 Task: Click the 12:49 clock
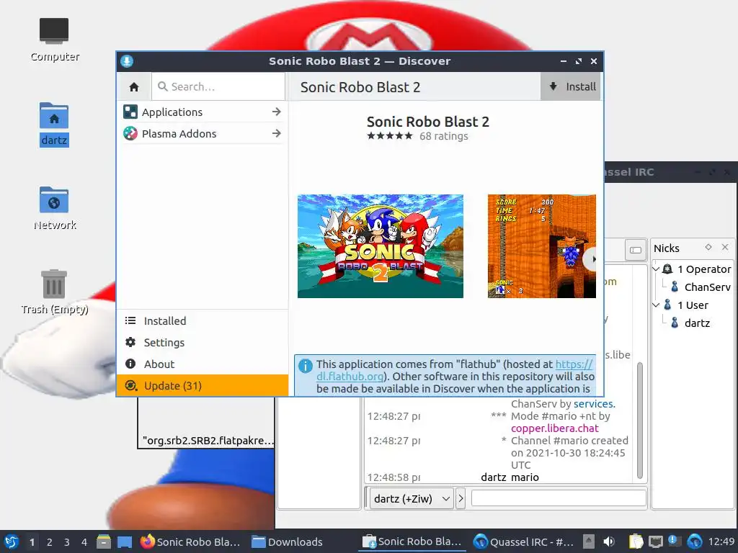721,541
